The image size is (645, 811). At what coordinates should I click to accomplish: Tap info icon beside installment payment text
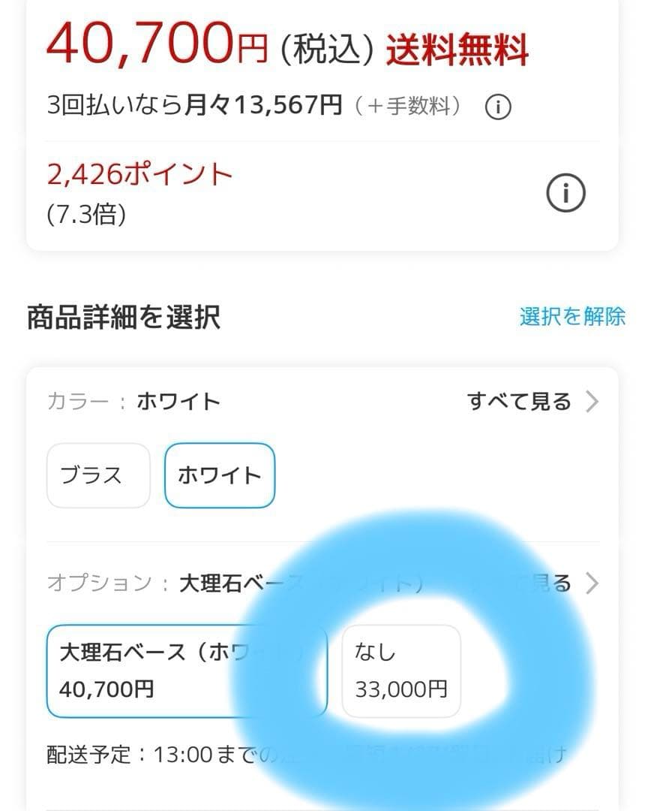click(x=498, y=107)
